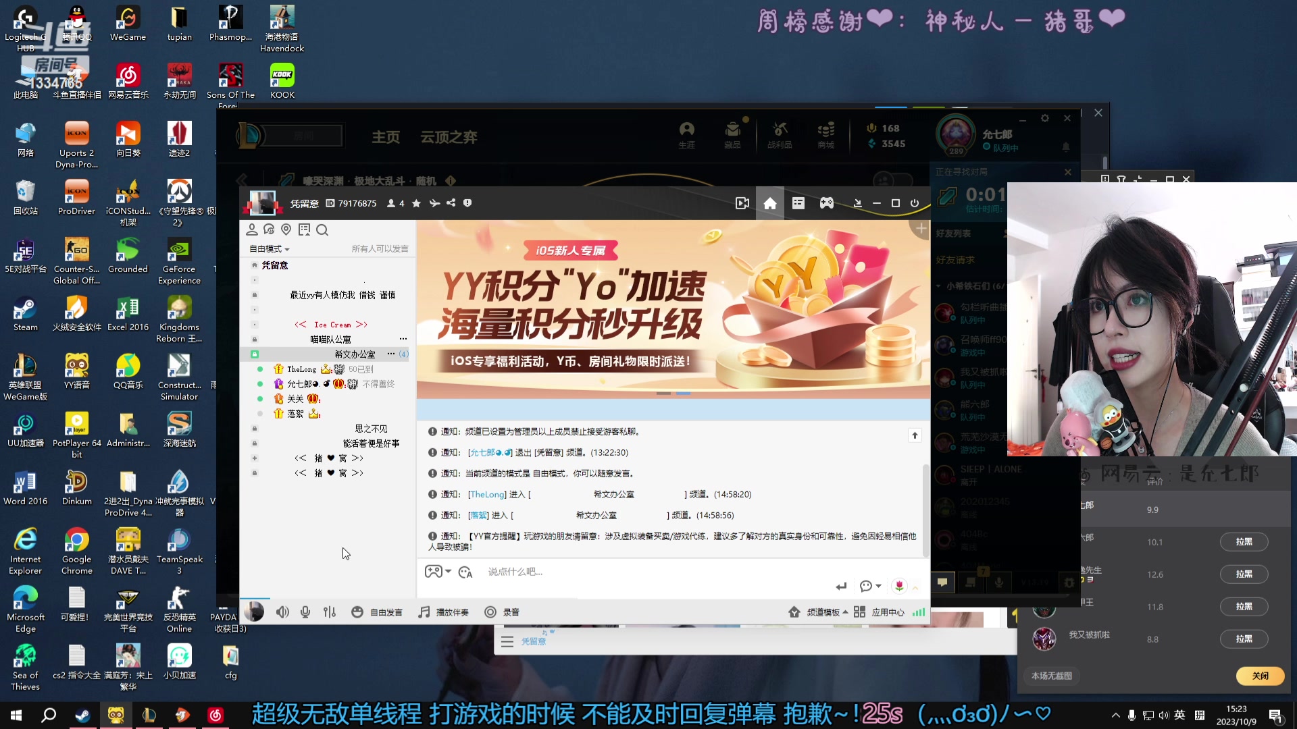Image resolution: width=1297 pixels, height=729 pixels.
Task: Open the game emoji dropdown in chat input
Action: tap(438, 572)
